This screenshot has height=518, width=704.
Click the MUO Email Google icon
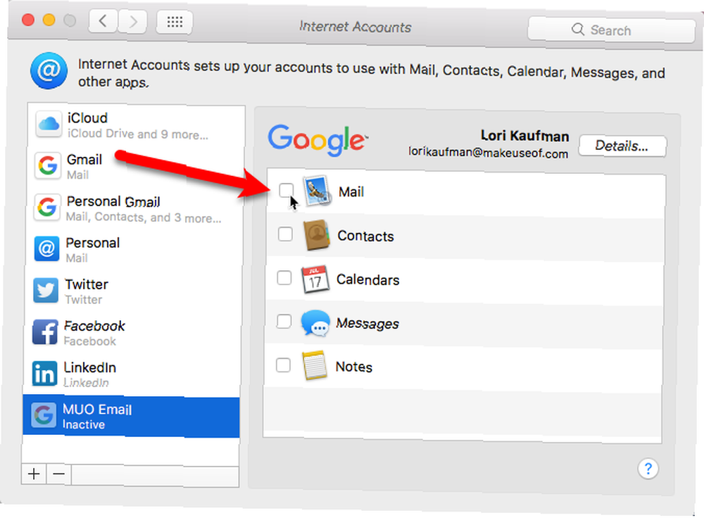point(44,415)
